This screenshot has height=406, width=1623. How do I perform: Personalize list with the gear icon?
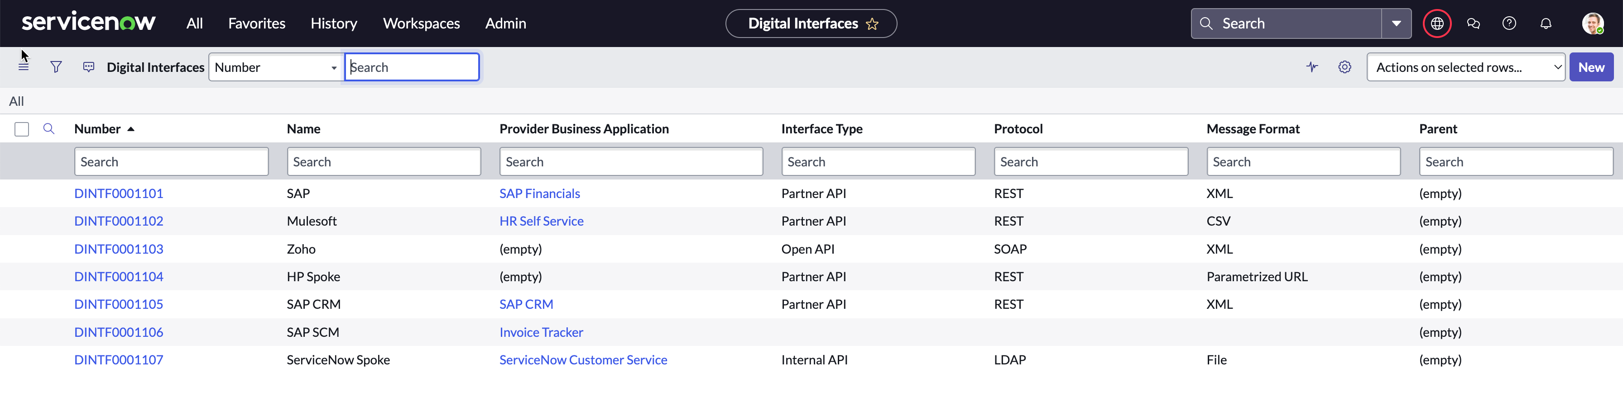point(1344,67)
